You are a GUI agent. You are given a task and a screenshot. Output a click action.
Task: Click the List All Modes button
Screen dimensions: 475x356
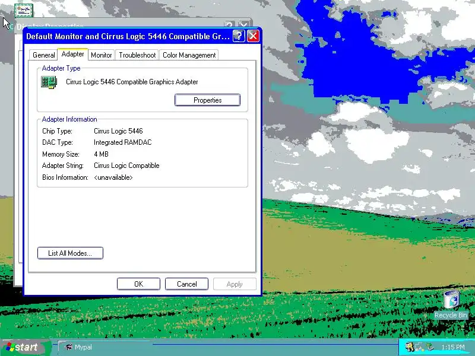tap(70, 253)
